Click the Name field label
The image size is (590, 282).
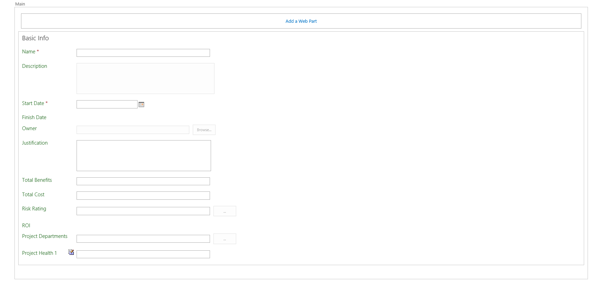pos(29,52)
